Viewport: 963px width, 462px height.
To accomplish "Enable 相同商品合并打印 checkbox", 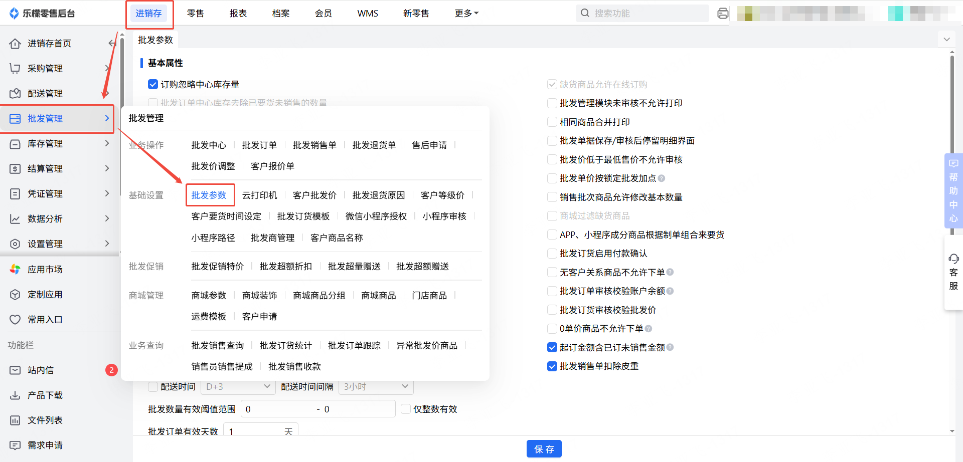I will point(552,122).
